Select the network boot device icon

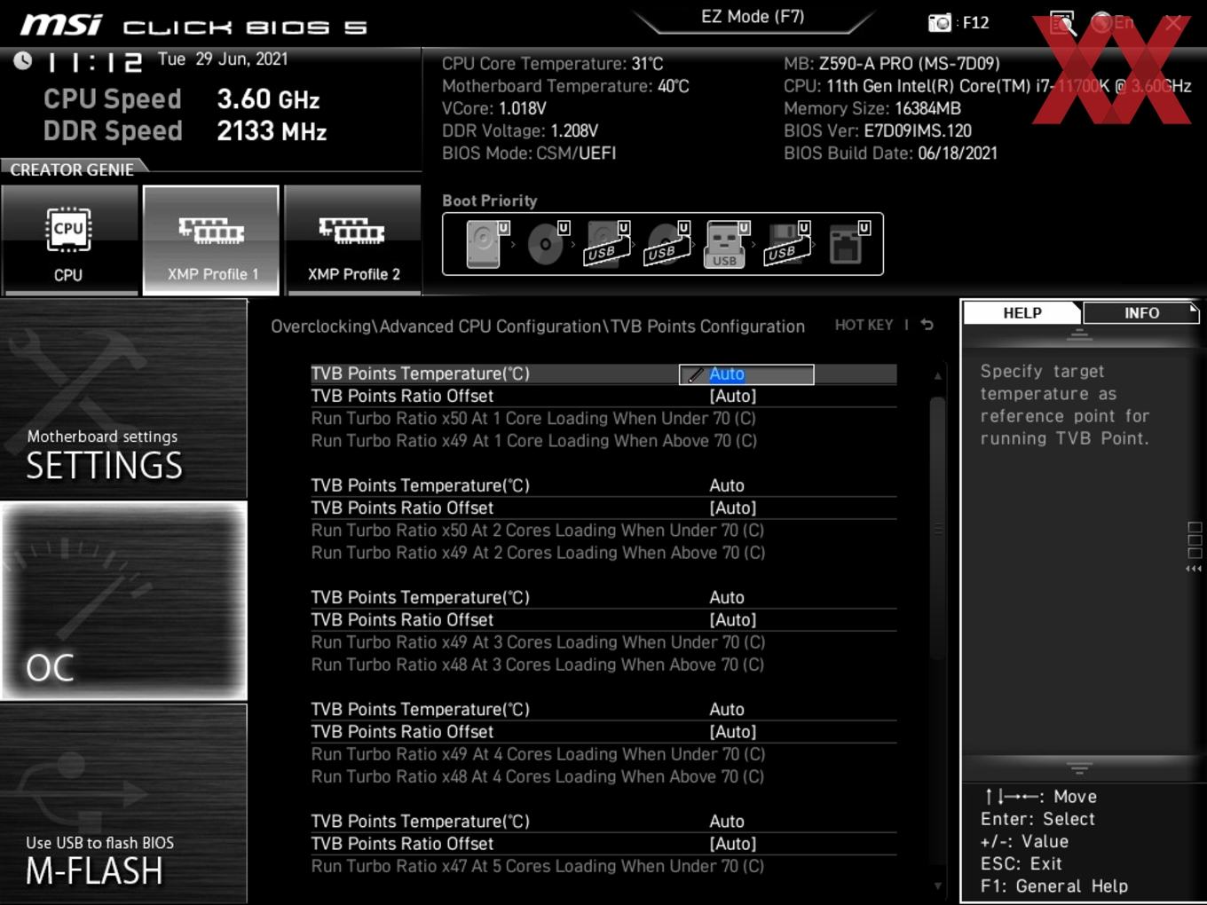pos(848,244)
